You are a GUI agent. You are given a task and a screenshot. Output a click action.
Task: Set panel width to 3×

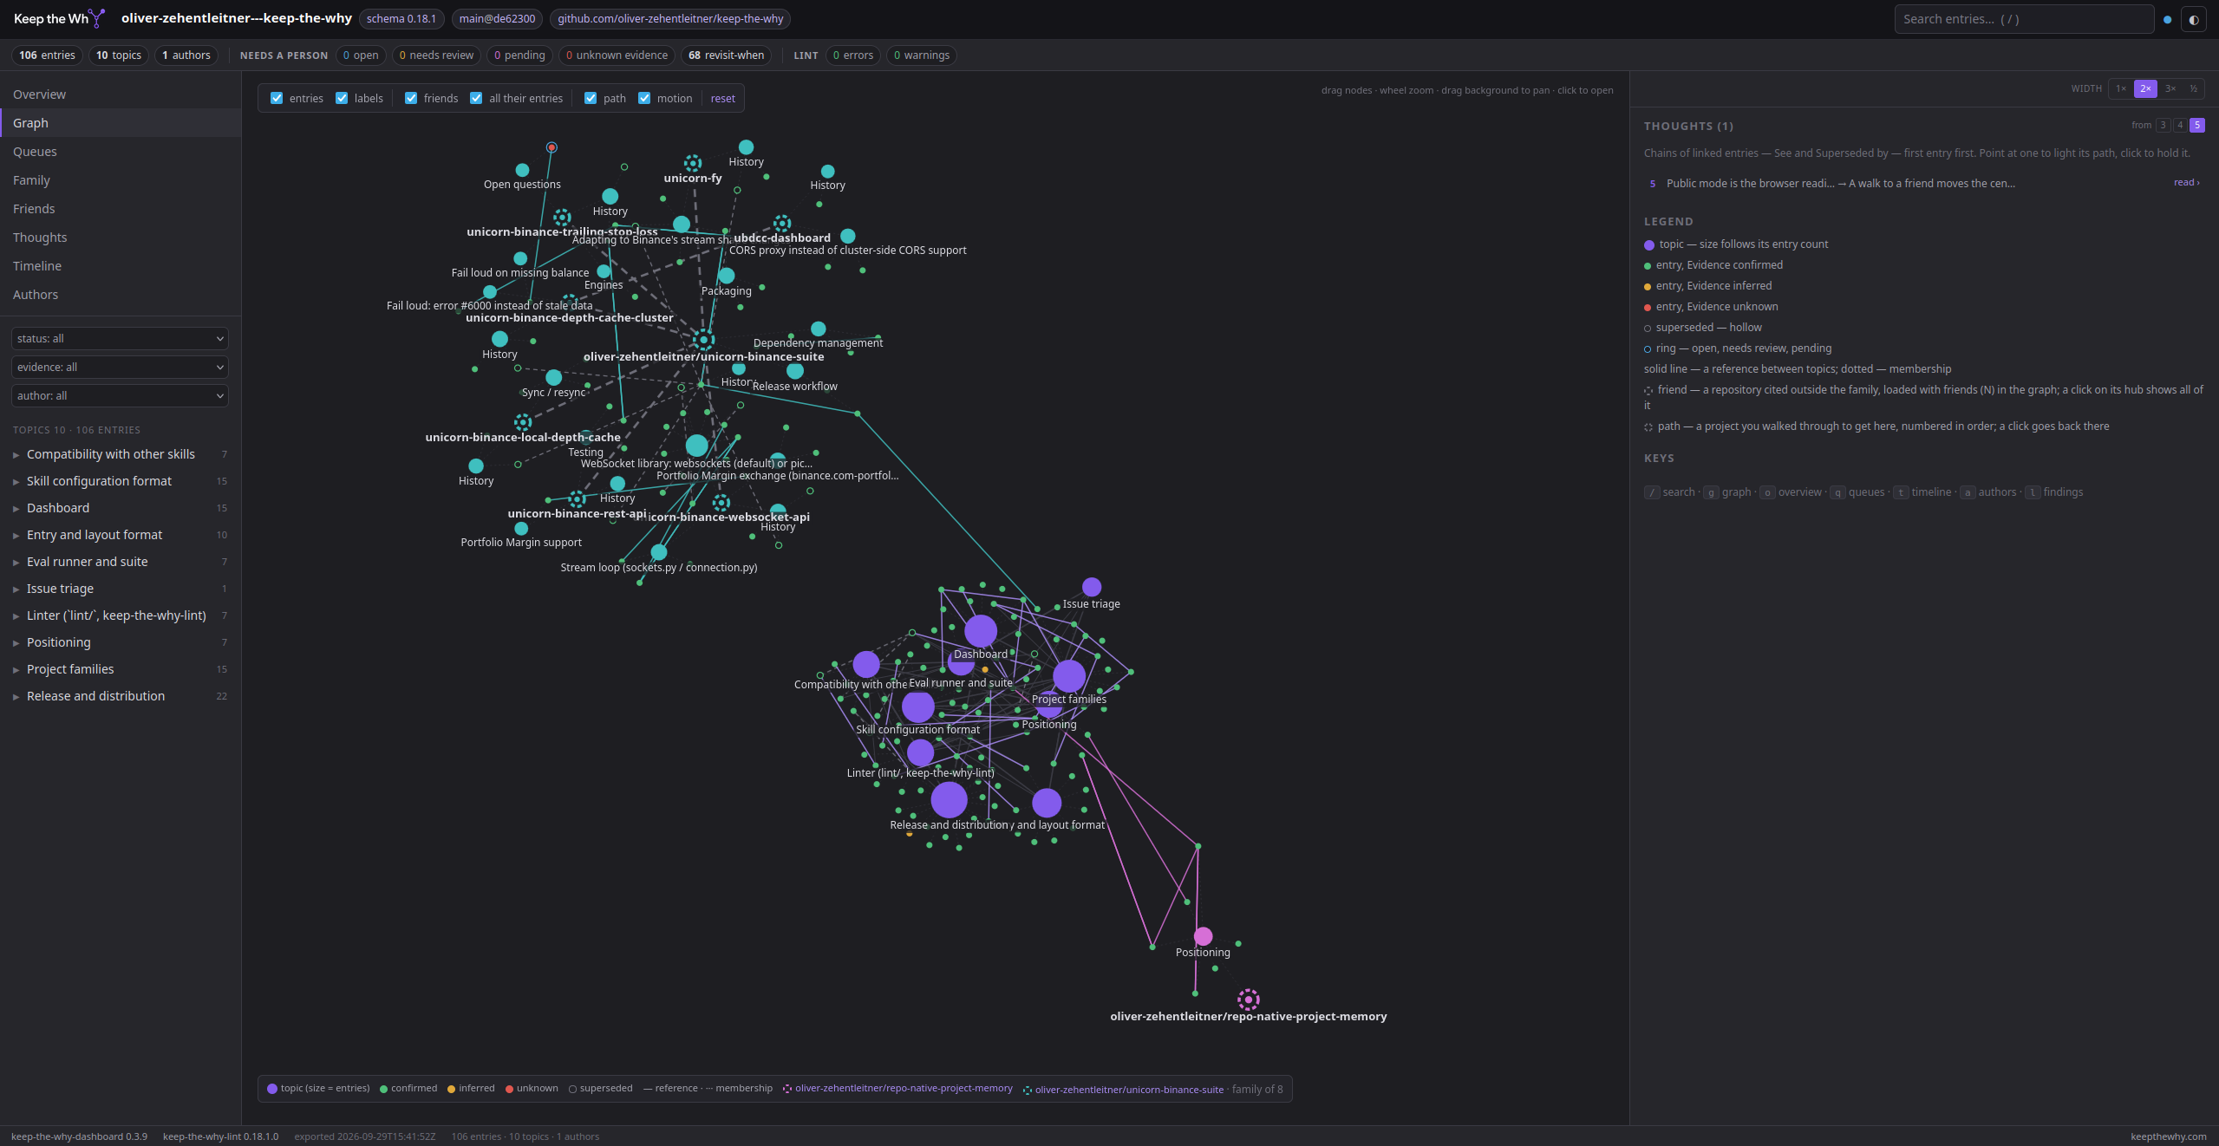point(2170,88)
